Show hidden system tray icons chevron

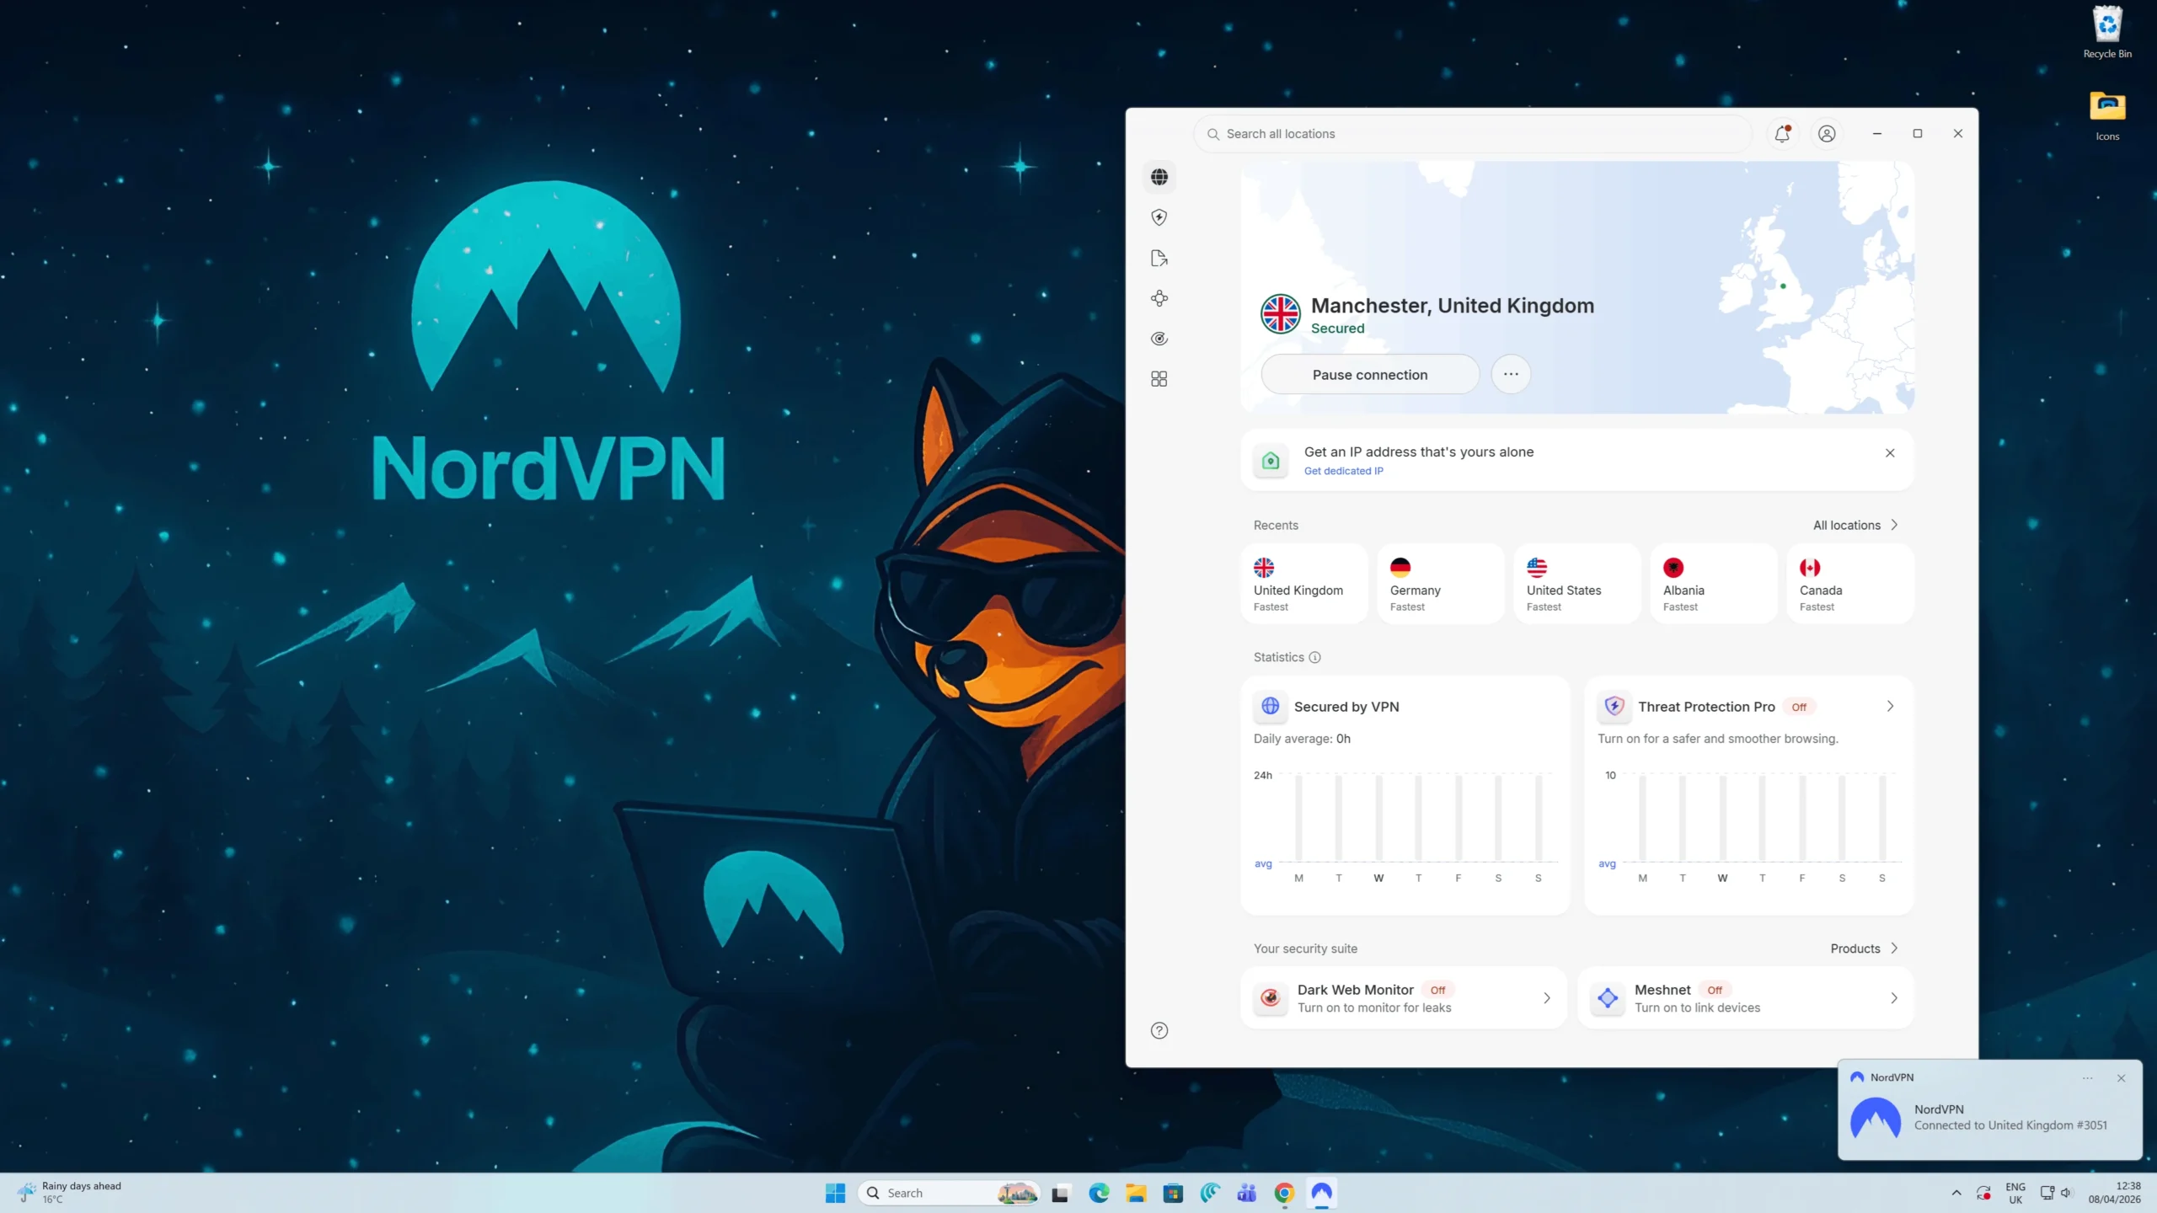click(1956, 1193)
